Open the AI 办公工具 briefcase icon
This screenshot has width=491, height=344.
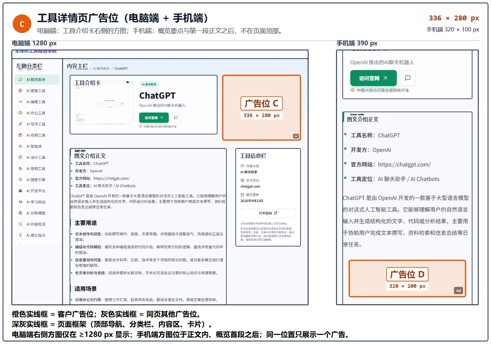(x=20, y=113)
